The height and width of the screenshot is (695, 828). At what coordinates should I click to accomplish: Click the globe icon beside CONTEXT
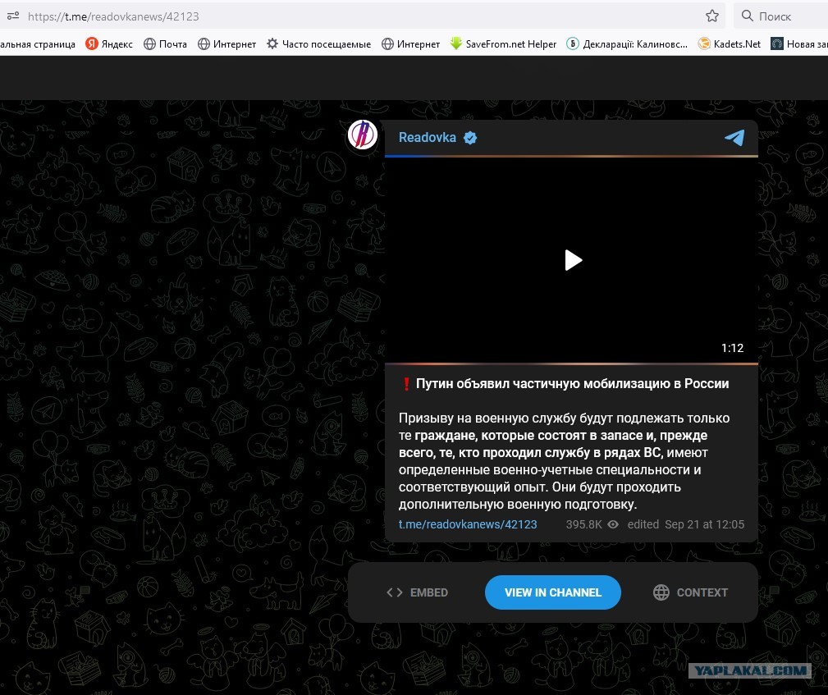tap(661, 592)
